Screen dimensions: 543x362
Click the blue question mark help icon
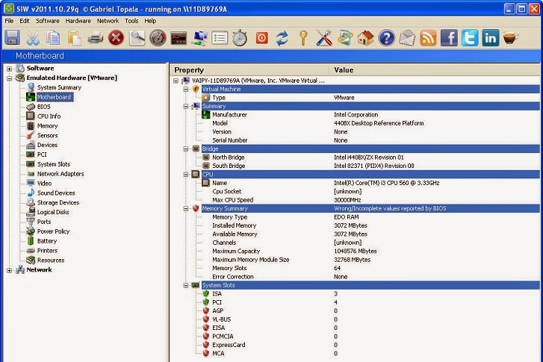[386, 38]
